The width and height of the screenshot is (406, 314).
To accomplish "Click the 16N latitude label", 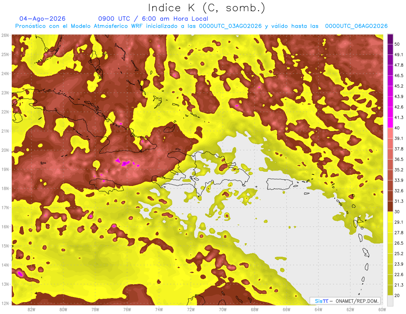I will click(5, 227).
